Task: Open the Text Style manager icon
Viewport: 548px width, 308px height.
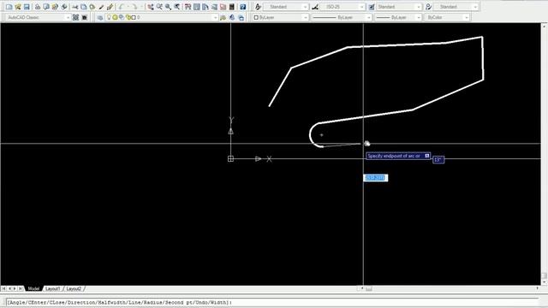Action: coord(258,7)
